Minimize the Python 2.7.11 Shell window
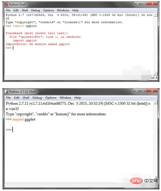Viewport: 161px width, 191px height. point(137,91)
